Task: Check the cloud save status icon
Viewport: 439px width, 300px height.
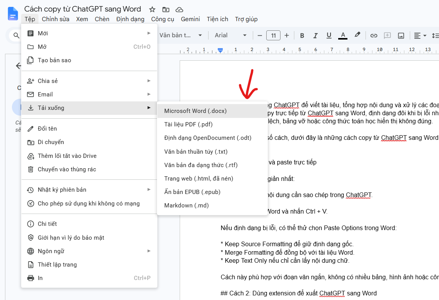Action: [179, 10]
